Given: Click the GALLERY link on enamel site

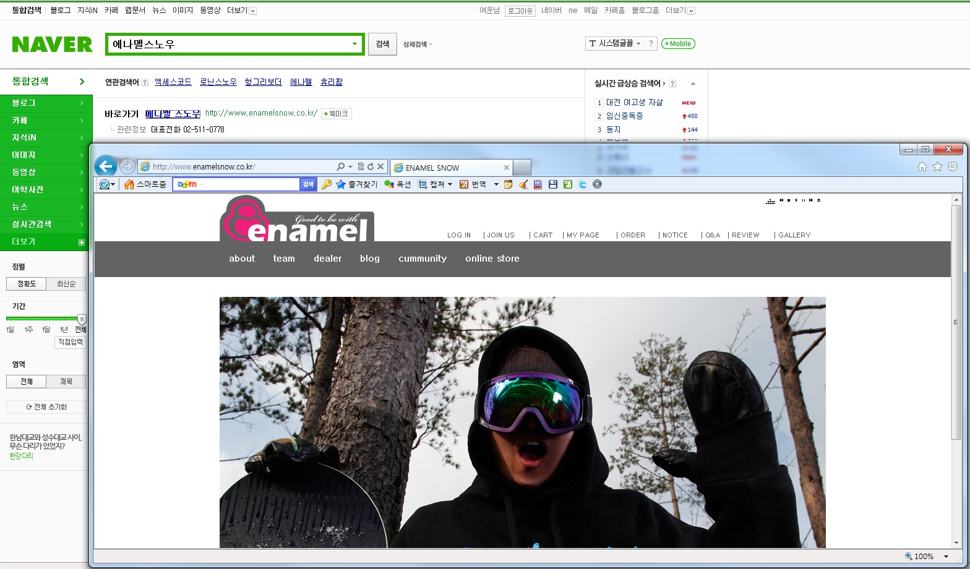Looking at the screenshot, I should [x=794, y=235].
